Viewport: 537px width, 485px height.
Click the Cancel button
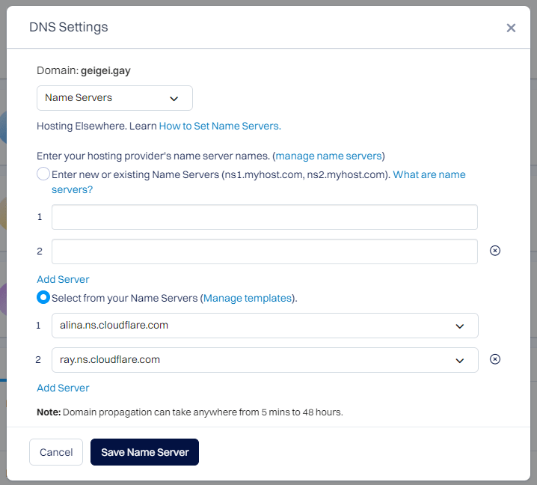click(56, 452)
